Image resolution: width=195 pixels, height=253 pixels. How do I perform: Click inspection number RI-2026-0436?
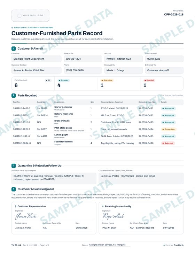point(146,143)
